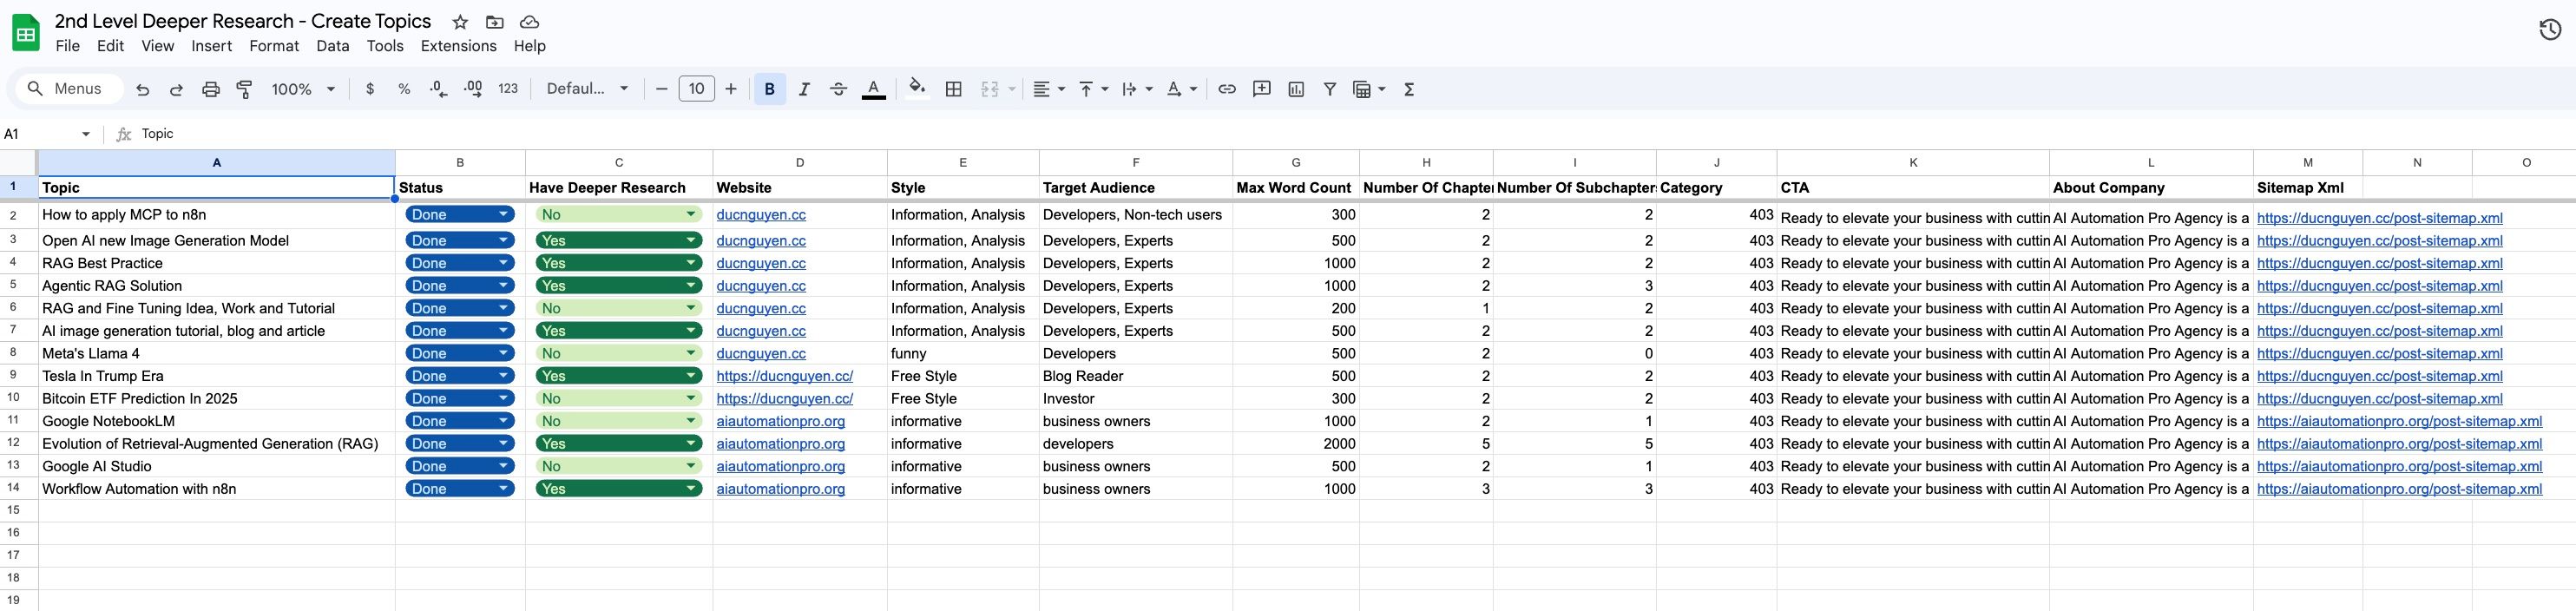Viewport: 2576px width, 611px height.
Task: Open the font family dropdown
Action: click(587, 89)
